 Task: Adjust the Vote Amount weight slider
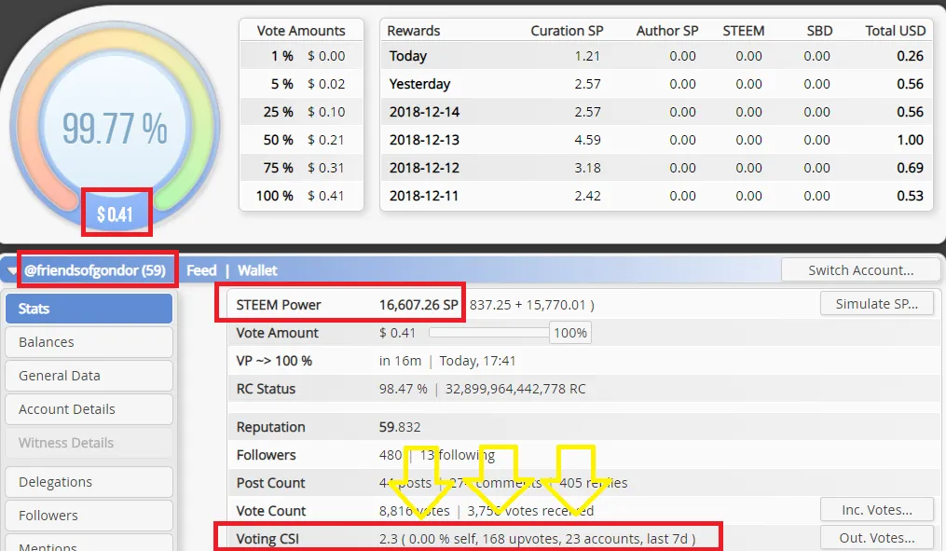point(488,333)
